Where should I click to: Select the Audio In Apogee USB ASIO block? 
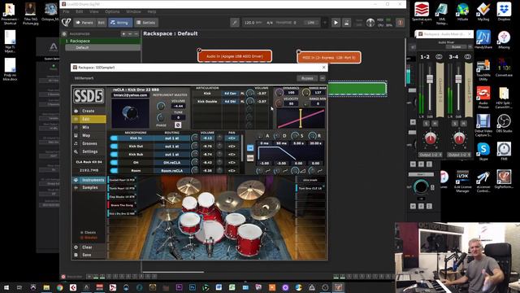point(235,56)
